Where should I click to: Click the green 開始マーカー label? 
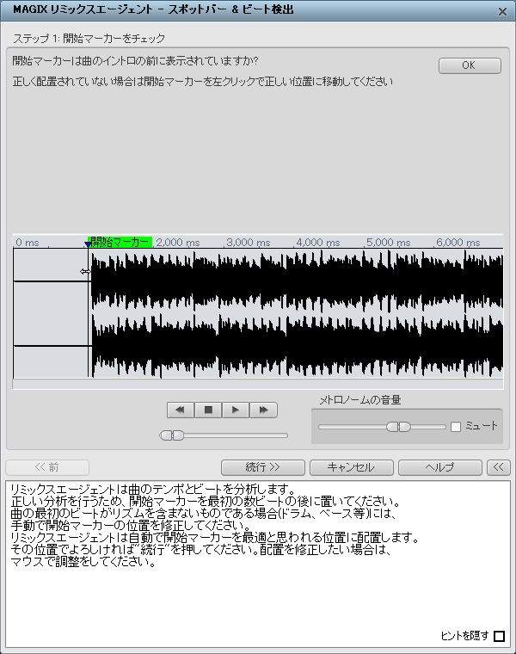pos(121,242)
